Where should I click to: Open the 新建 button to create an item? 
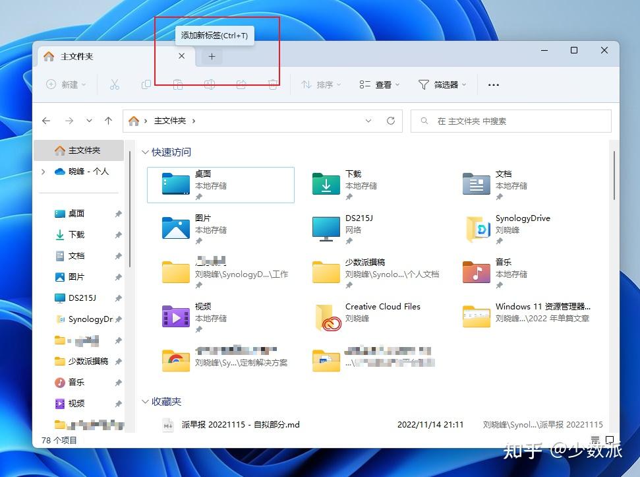click(x=65, y=84)
